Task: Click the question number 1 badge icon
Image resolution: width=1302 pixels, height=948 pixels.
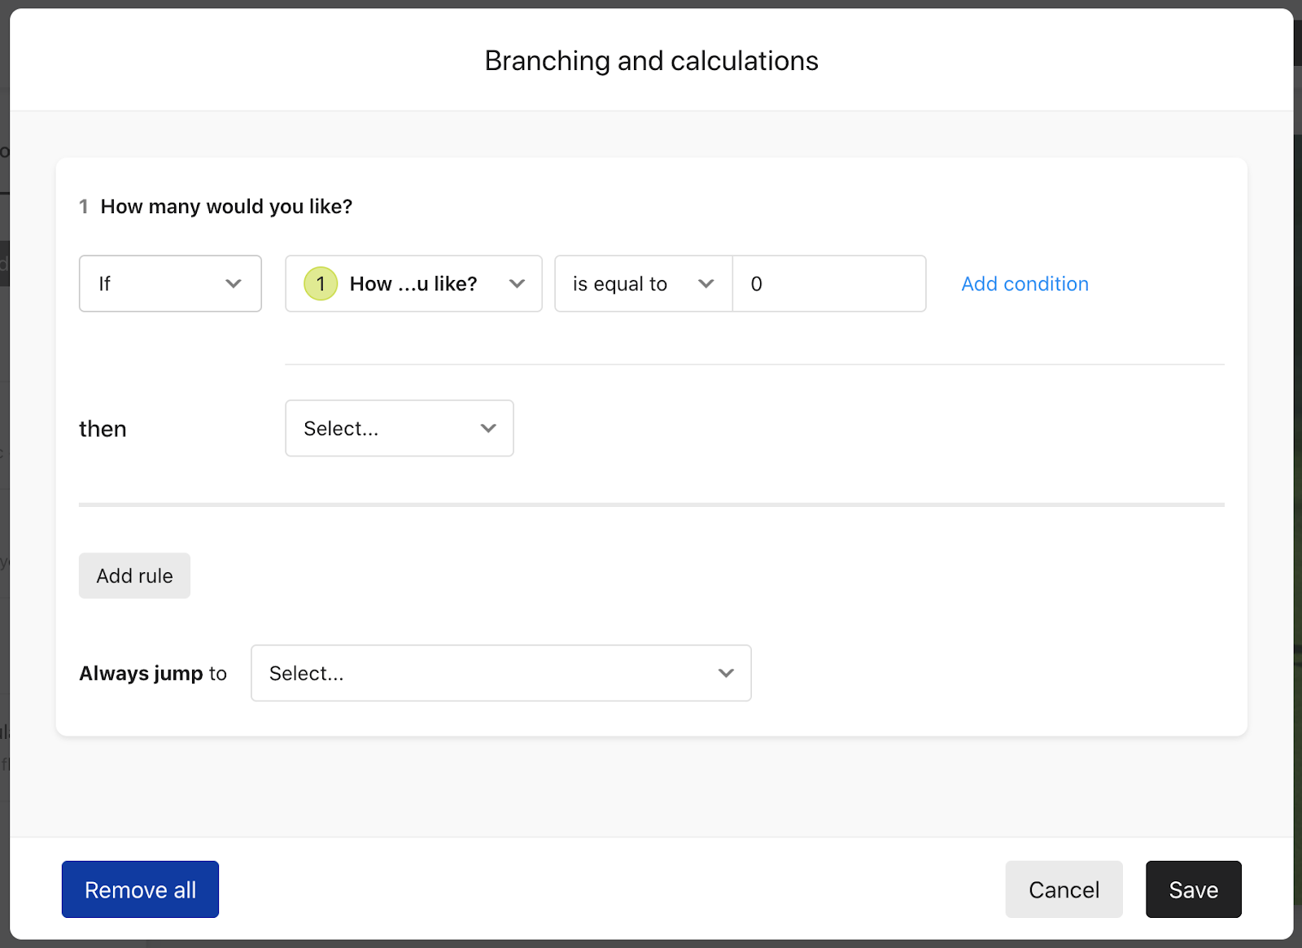Action: [x=321, y=283]
